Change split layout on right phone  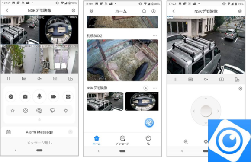(222, 80)
